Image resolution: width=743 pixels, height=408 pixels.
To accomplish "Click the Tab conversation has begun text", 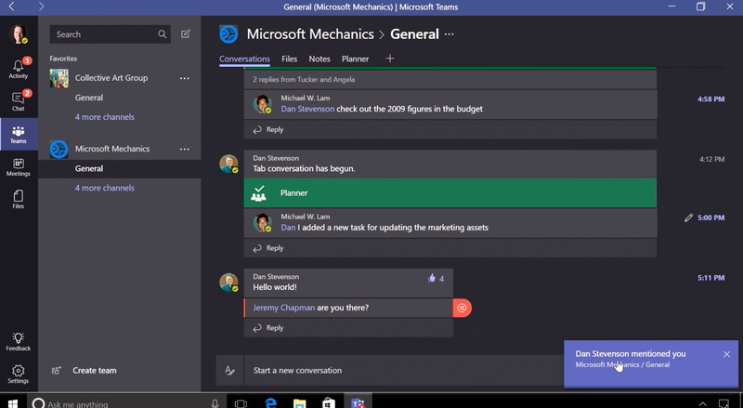I will [304, 168].
